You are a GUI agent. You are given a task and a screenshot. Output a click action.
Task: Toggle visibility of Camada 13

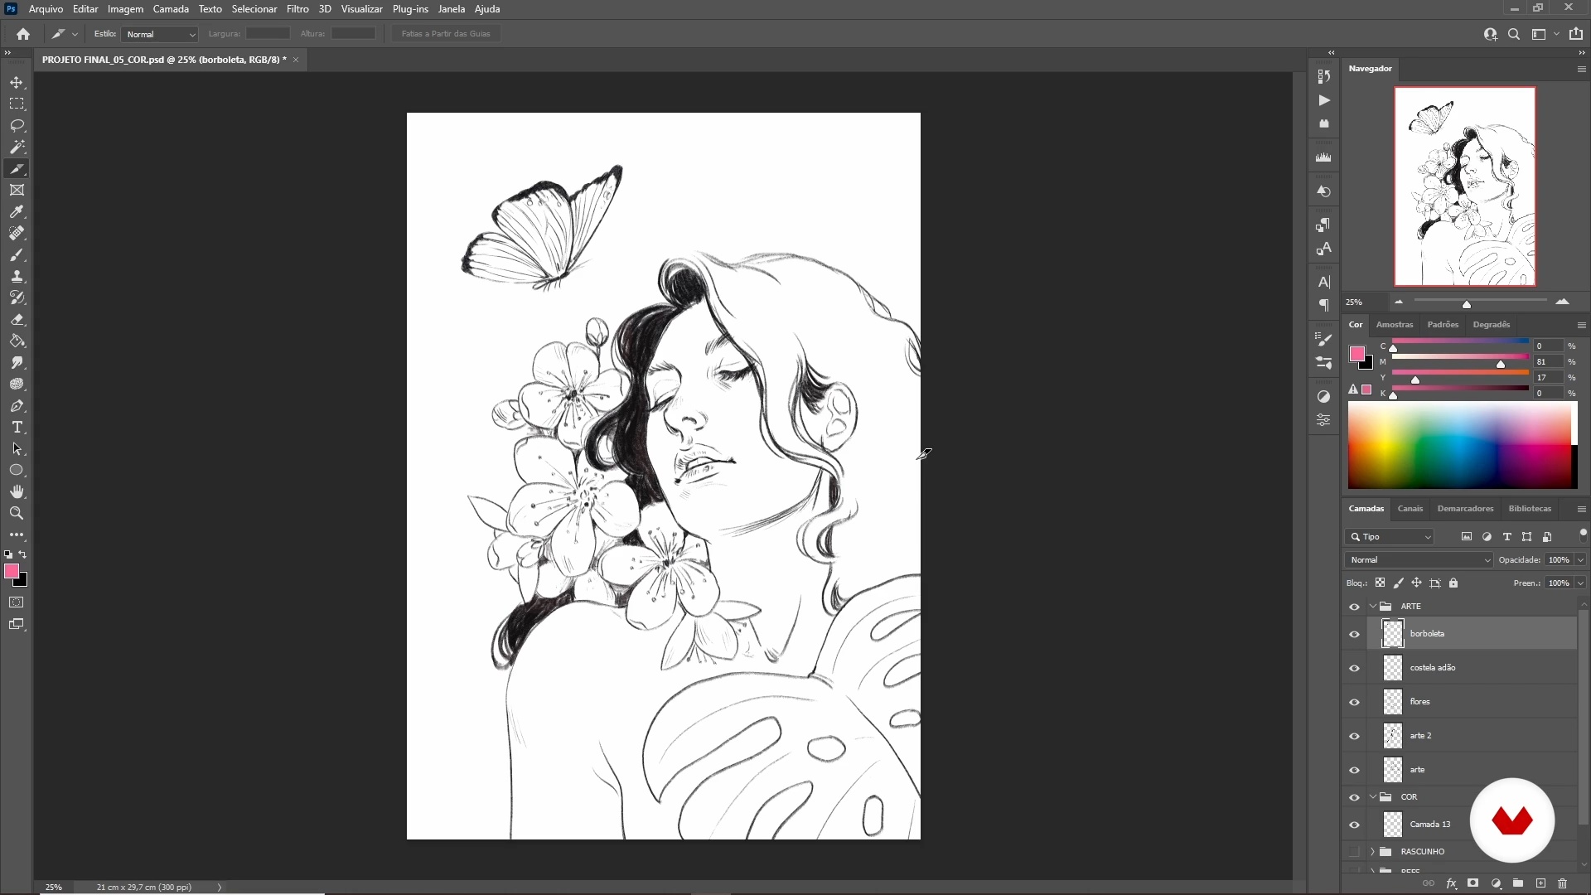tap(1354, 825)
